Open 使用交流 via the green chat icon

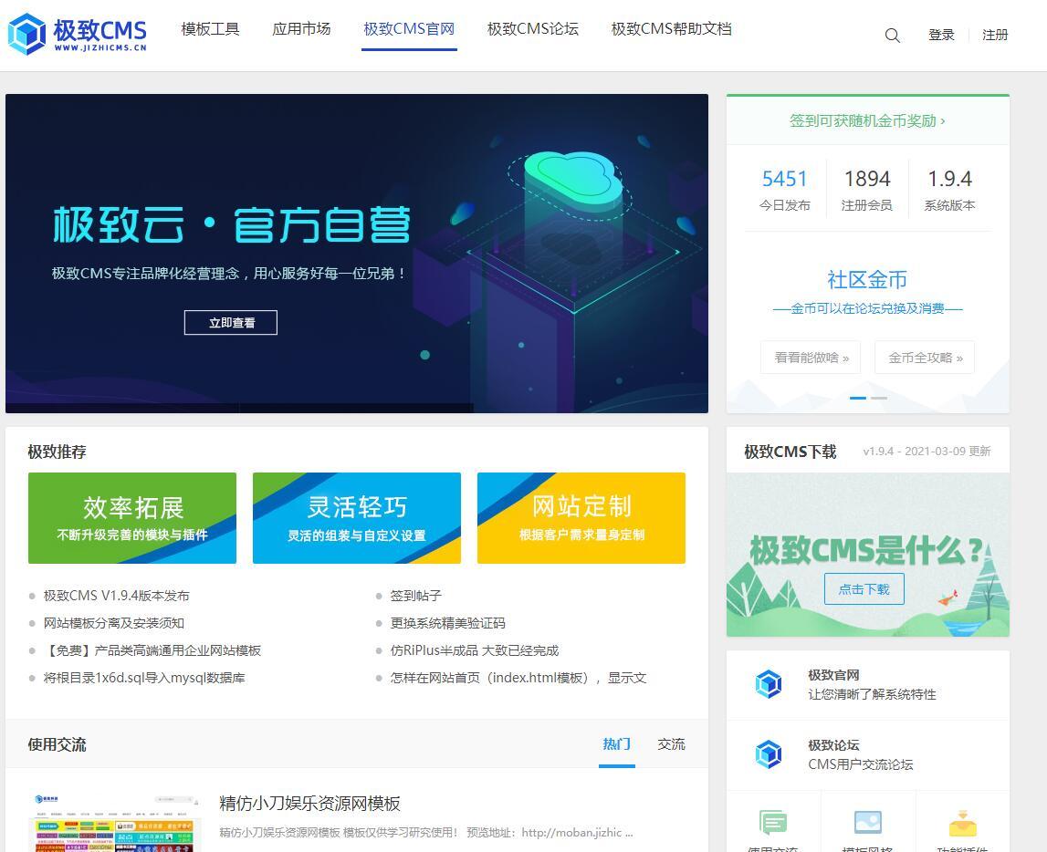(x=773, y=824)
